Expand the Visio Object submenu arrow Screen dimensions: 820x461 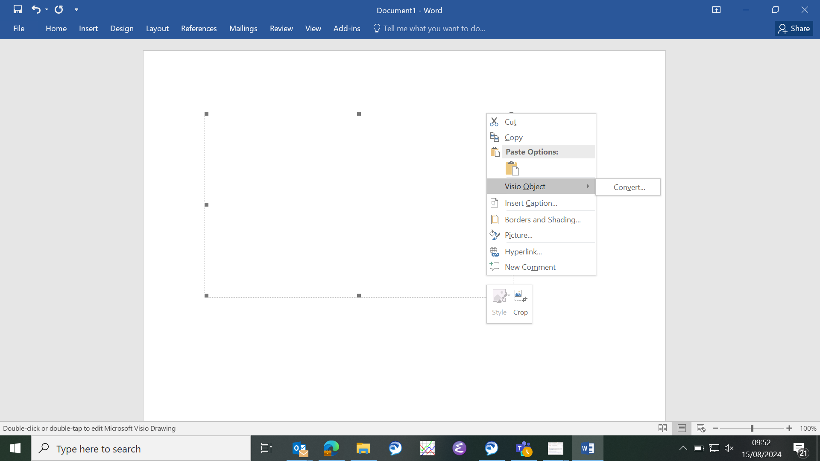click(588, 186)
